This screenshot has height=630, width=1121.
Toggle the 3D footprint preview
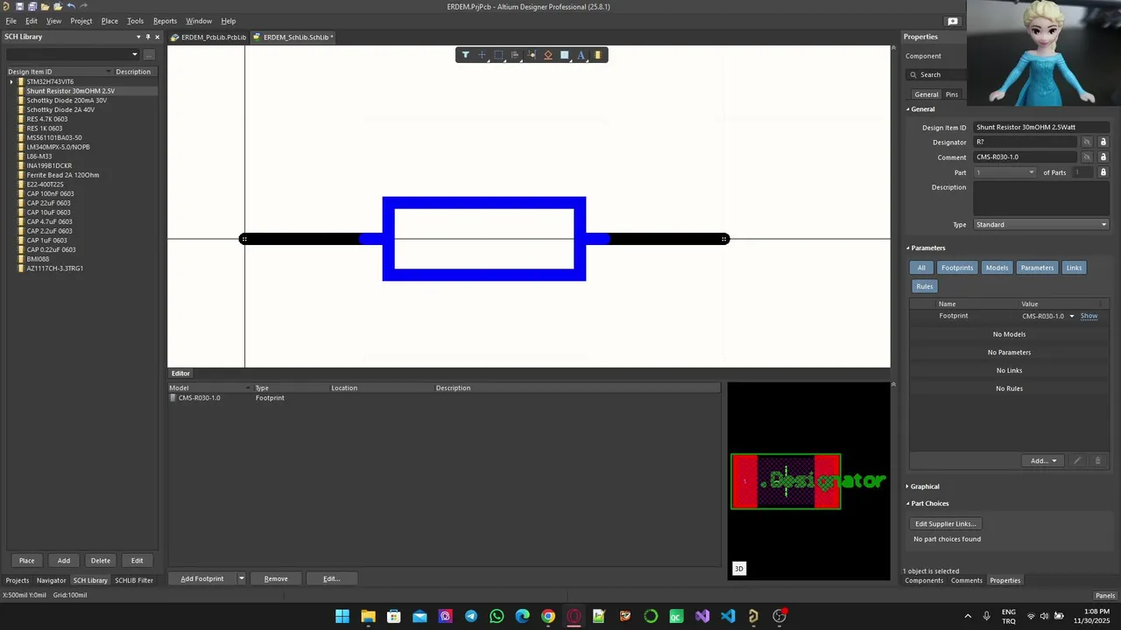738,569
